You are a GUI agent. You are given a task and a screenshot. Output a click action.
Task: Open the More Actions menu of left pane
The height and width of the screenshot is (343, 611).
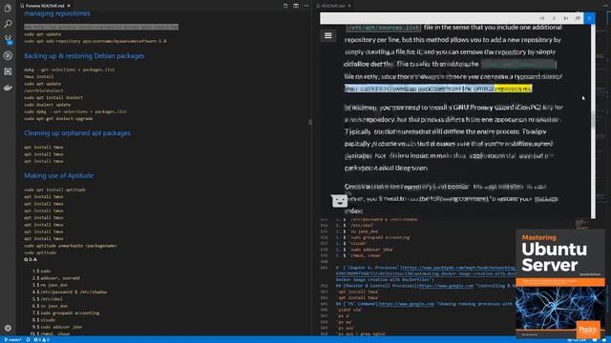pos(306,6)
